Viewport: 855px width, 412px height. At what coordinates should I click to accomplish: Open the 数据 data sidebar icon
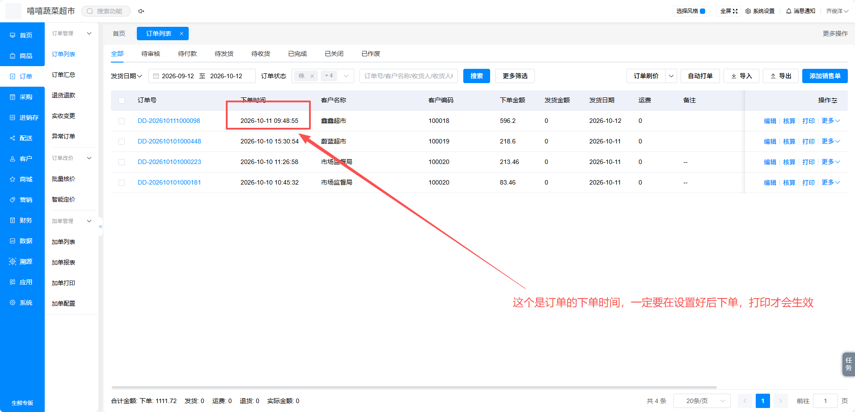[x=13, y=241]
